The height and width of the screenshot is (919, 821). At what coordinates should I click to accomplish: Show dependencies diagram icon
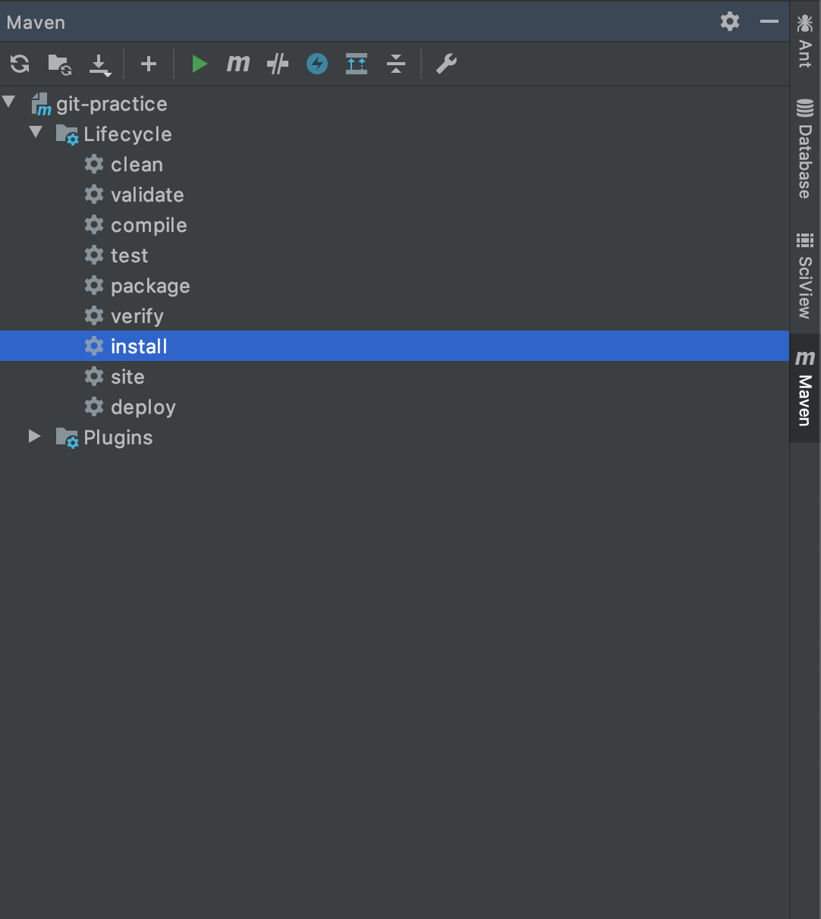click(x=357, y=64)
